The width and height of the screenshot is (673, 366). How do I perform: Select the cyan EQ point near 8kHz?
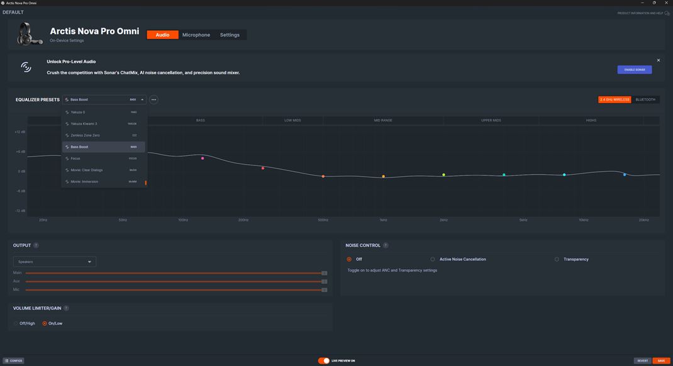pos(564,175)
